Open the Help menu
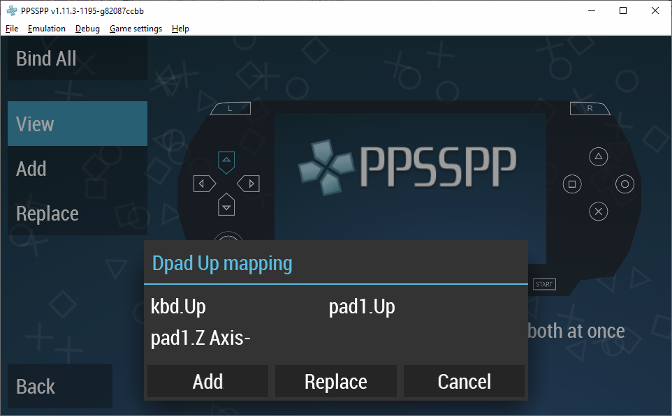The height and width of the screenshot is (416, 672). [180, 29]
